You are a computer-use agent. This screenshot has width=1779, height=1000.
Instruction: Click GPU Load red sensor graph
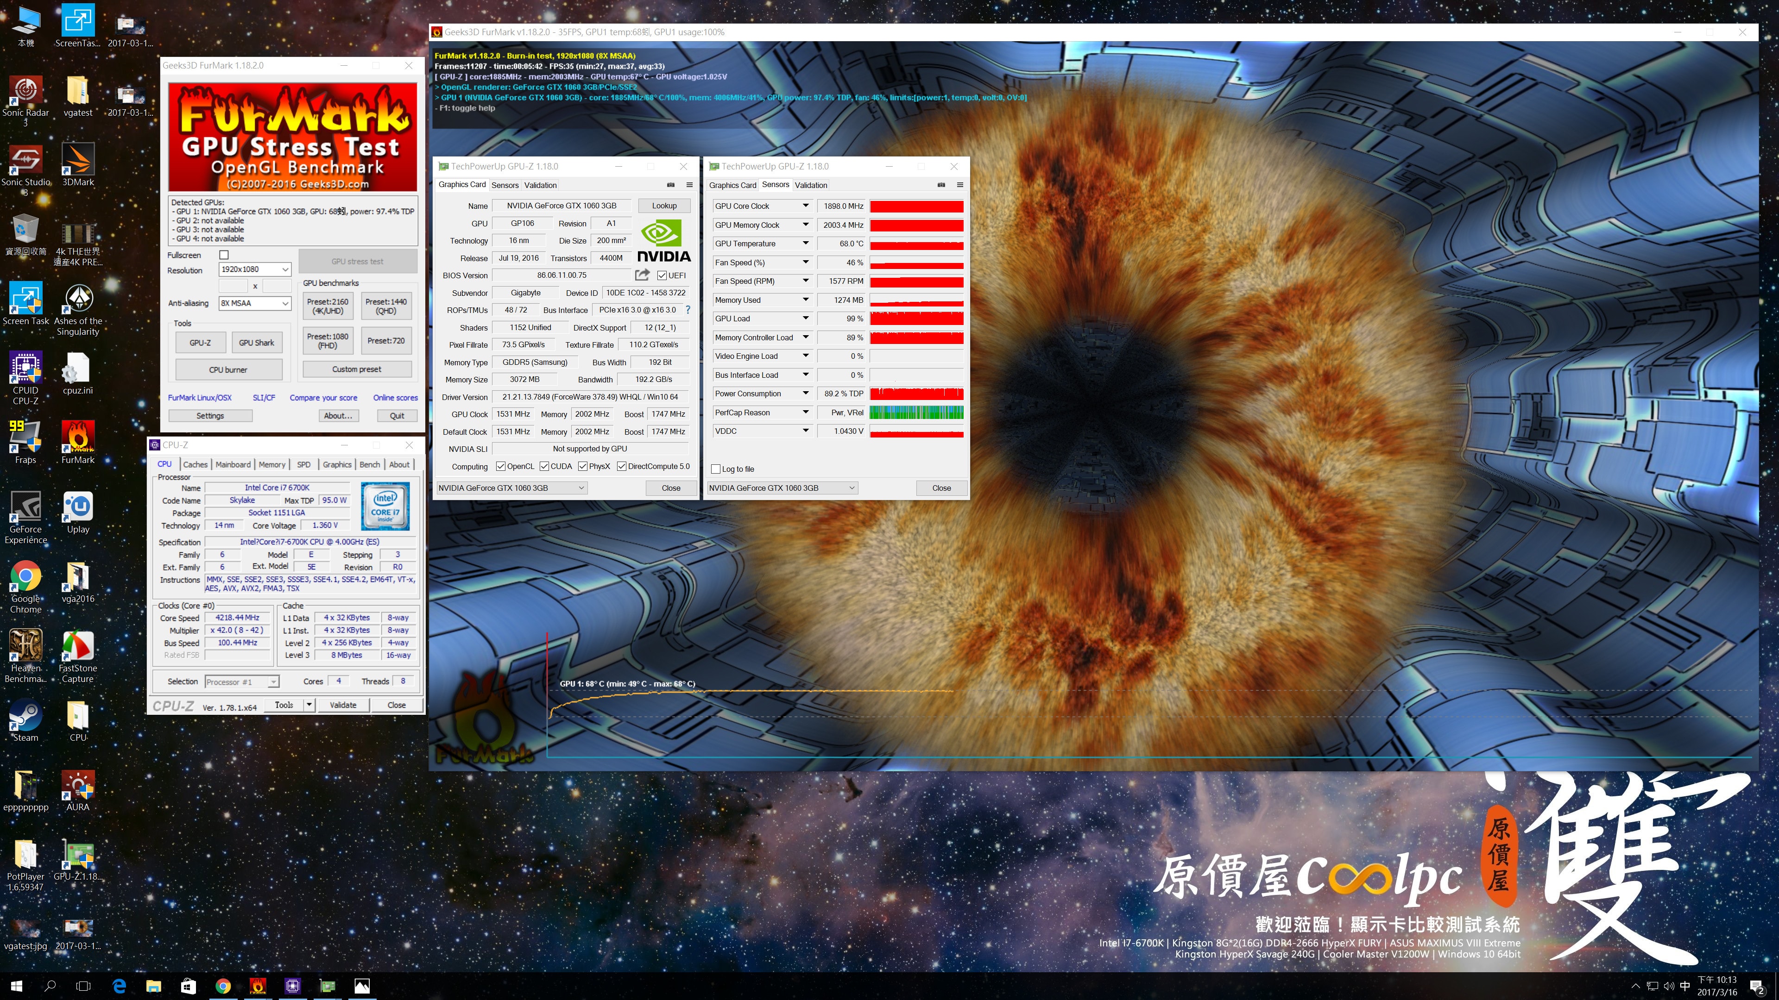[916, 319]
